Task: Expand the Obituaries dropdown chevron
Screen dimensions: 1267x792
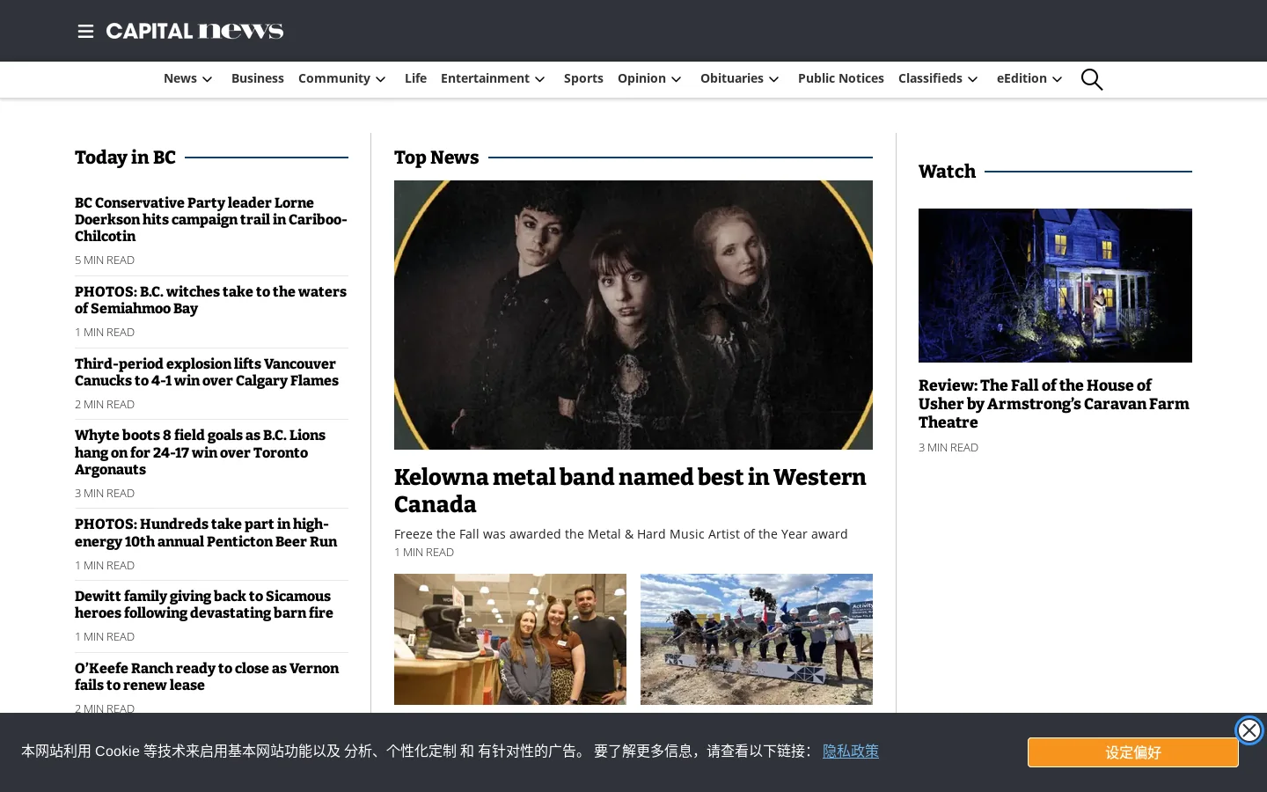Action: pyautogui.click(x=774, y=79)
